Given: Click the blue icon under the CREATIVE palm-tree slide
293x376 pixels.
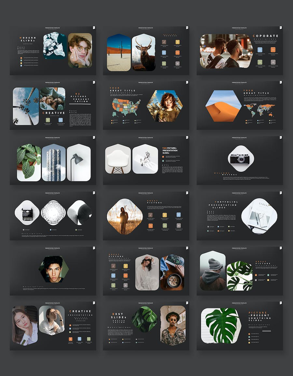Looking at the screenshot, I should tap(61, 120).
